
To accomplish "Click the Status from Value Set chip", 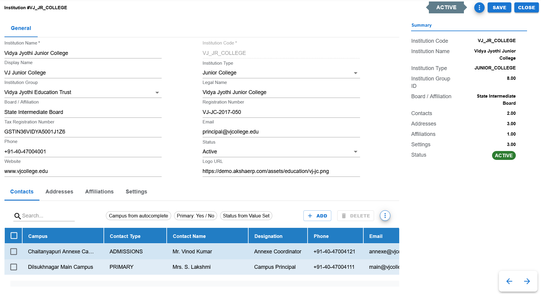I will pos(246,216).
